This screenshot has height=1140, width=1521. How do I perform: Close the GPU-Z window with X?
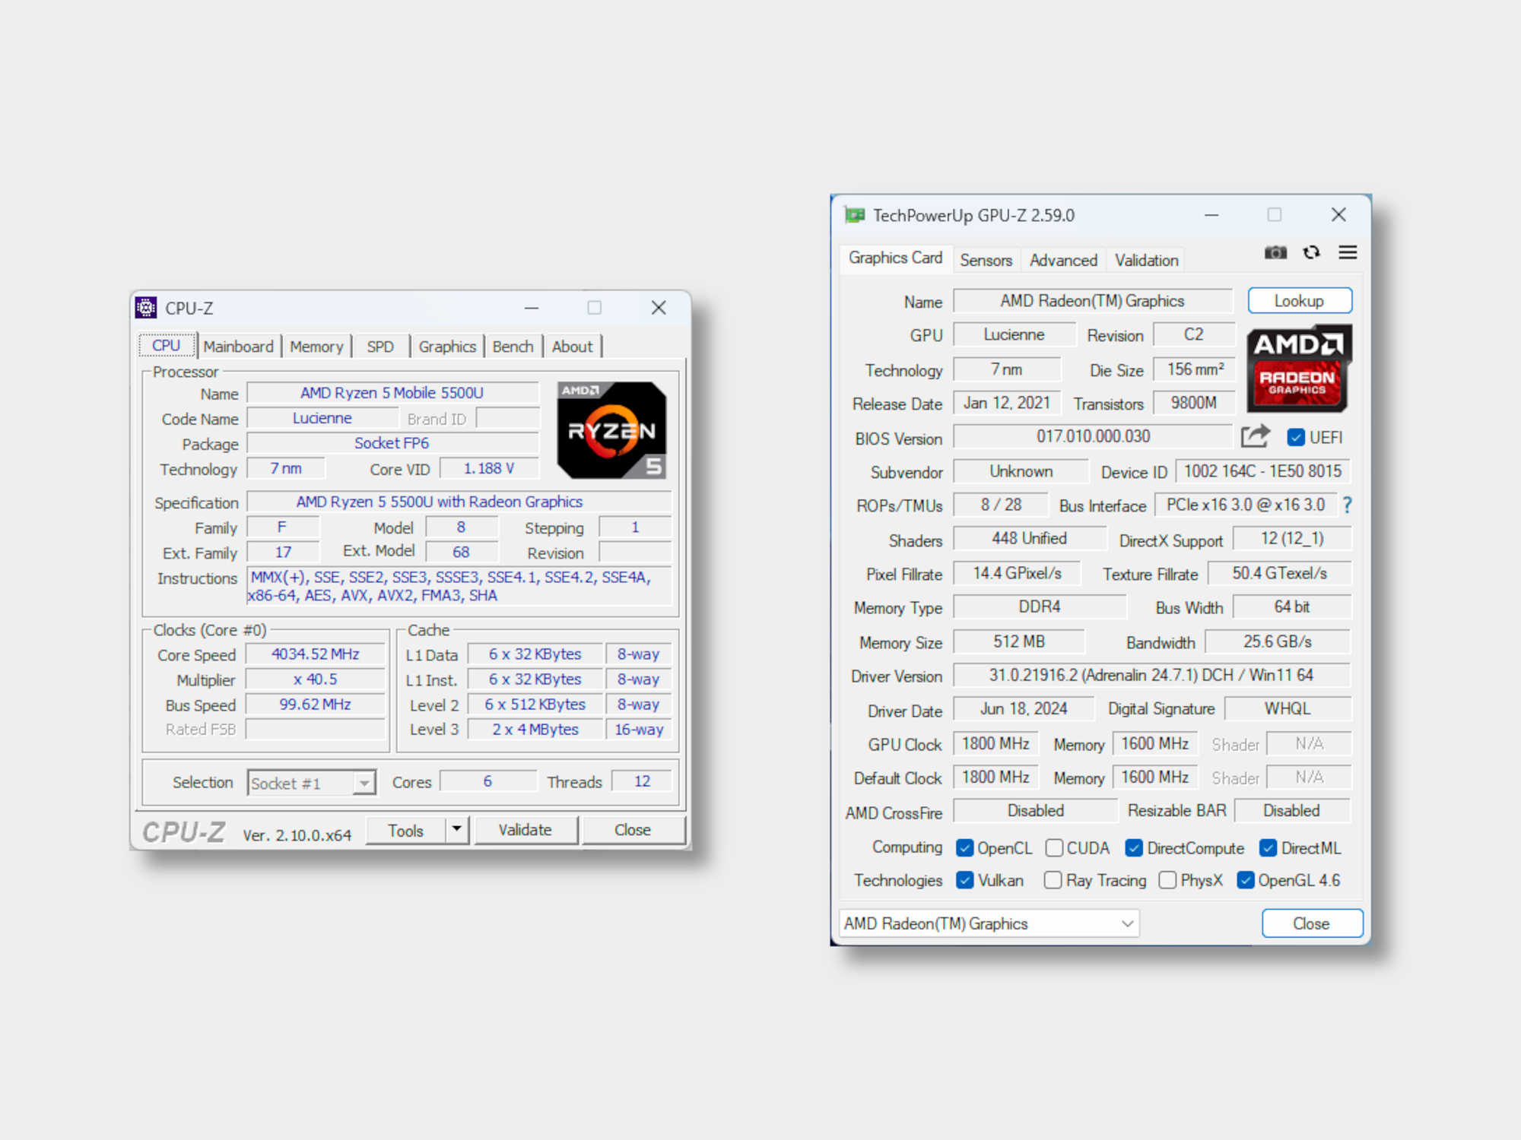pos(1339,215)
